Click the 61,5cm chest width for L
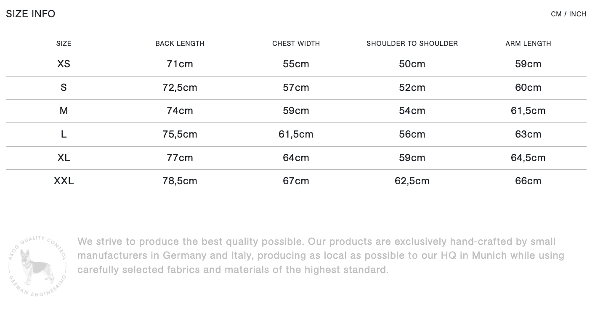The image size is (595, 313). 296,134
